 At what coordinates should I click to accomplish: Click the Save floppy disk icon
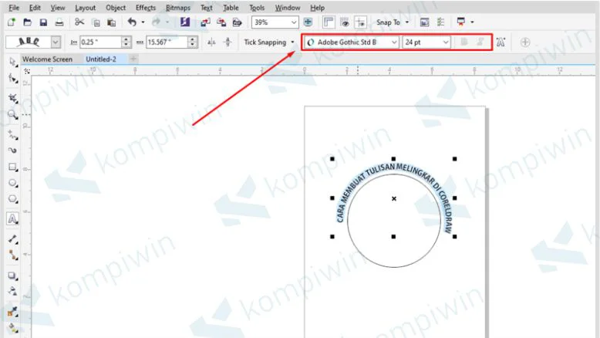(43, 22)
